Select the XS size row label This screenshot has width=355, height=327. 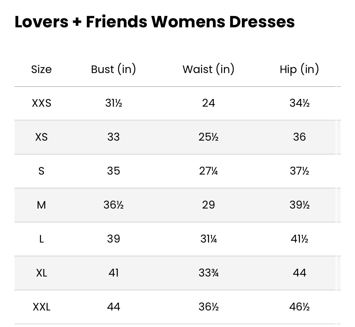point(42,137)
